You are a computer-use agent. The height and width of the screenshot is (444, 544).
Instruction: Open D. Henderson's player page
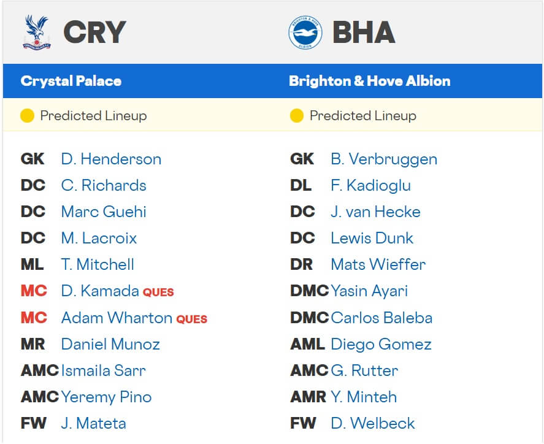tap(111, 159)
